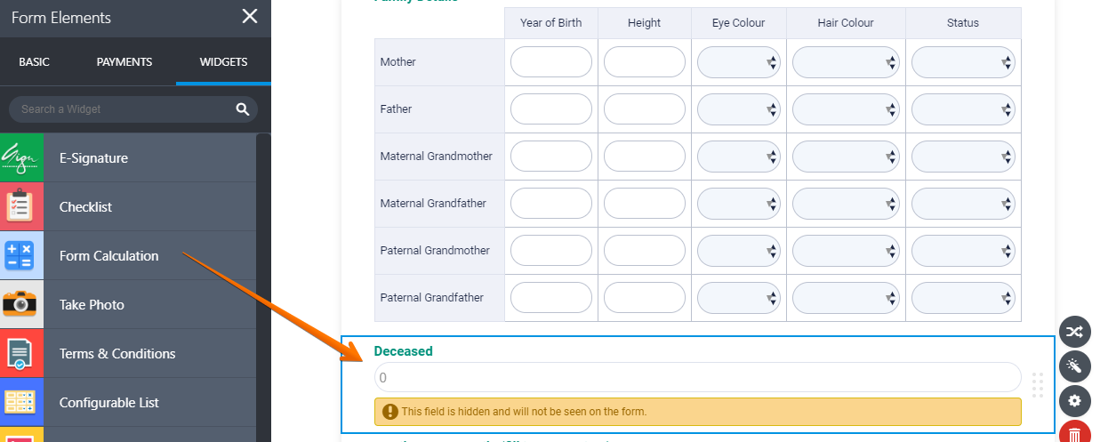Screen dimensions: 1108x442
Task: Click the Configurable List widget icon
Action: tap(21, 402)
